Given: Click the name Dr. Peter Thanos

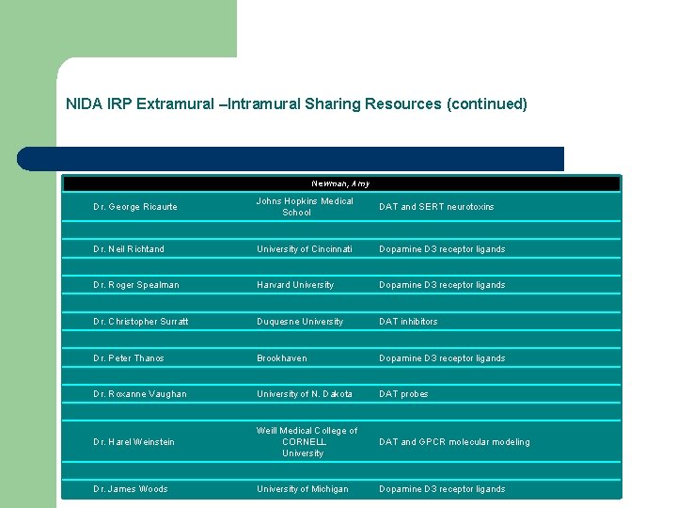Looking at the screenshot, I should tap(129, 358).
